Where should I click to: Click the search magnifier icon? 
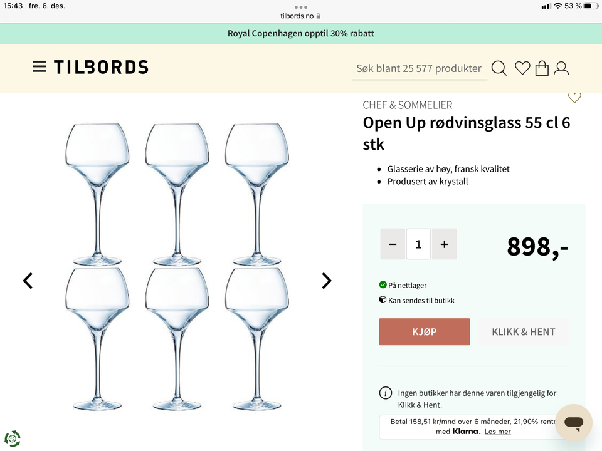click(x=499, y=68)
